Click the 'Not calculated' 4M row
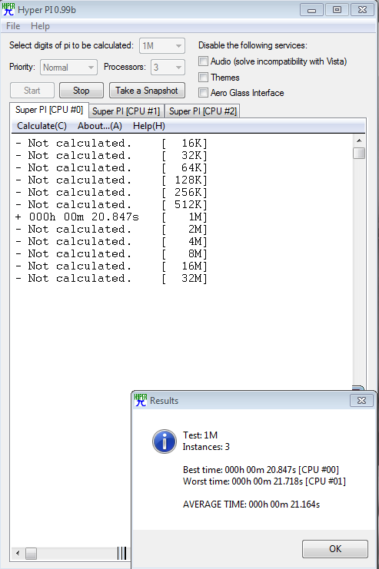This screenshot has height=569, width=379. 111,242
